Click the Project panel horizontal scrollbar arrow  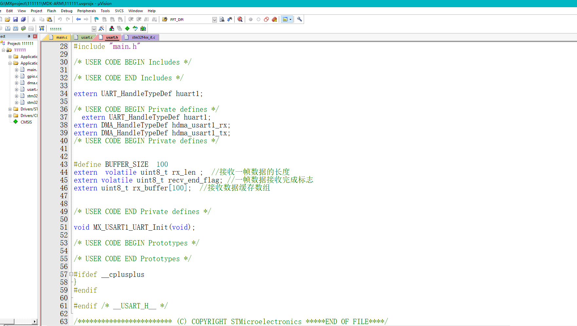(35, 321)
